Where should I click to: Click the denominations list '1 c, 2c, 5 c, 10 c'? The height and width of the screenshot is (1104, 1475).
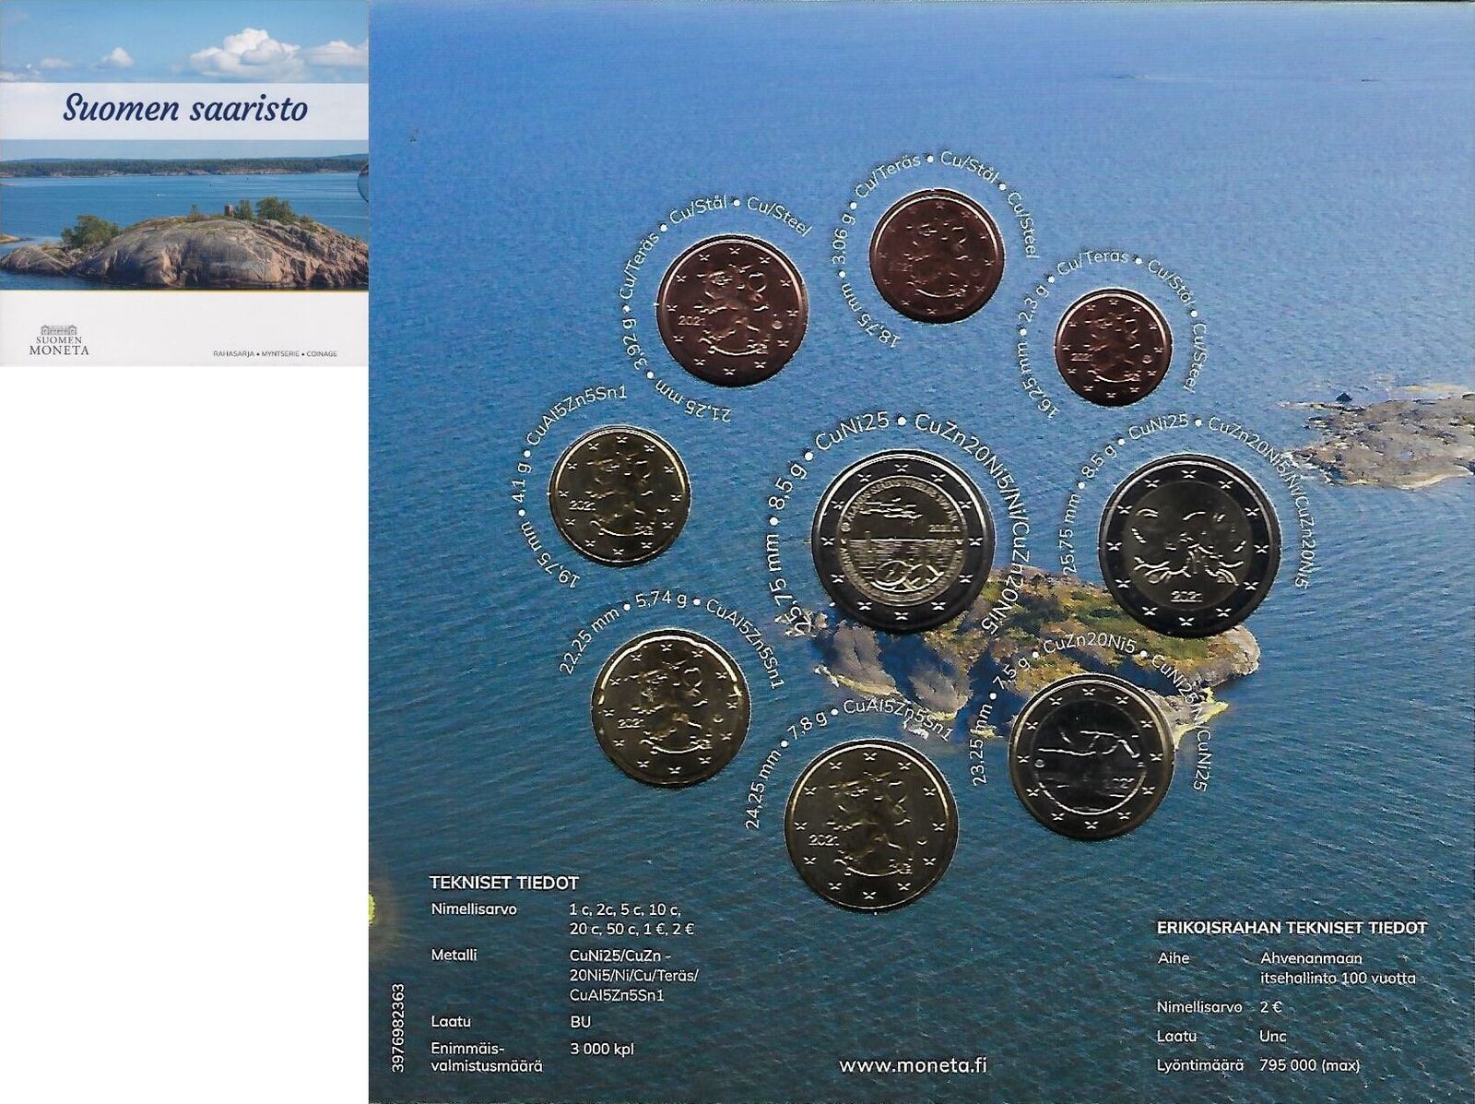point(624,909)
